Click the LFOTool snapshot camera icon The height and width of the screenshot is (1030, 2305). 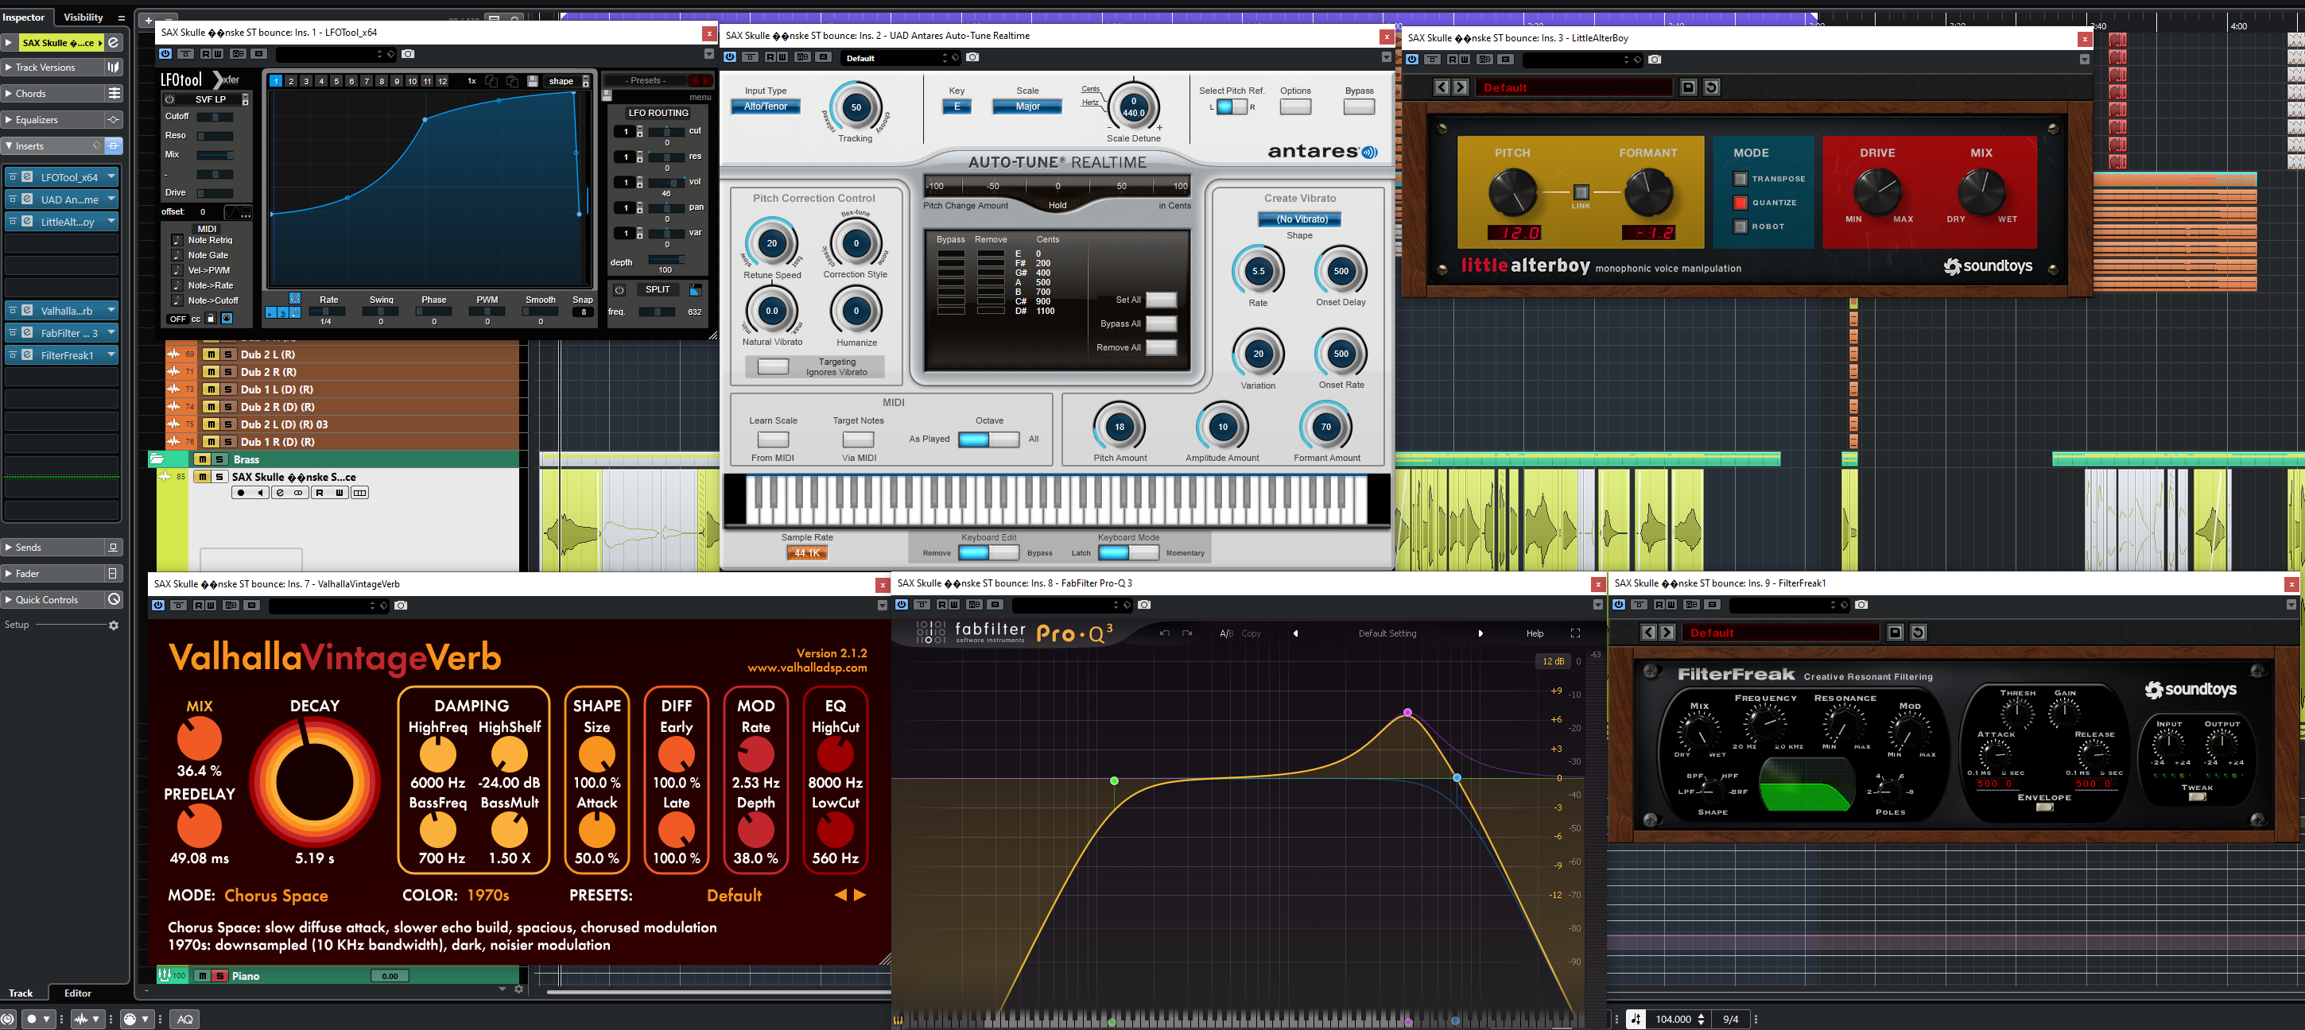click(408, 55)
